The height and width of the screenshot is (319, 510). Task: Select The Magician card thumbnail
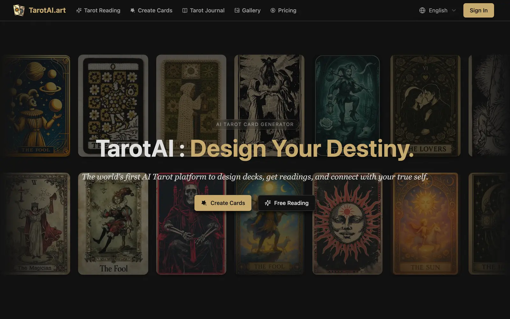35,224
